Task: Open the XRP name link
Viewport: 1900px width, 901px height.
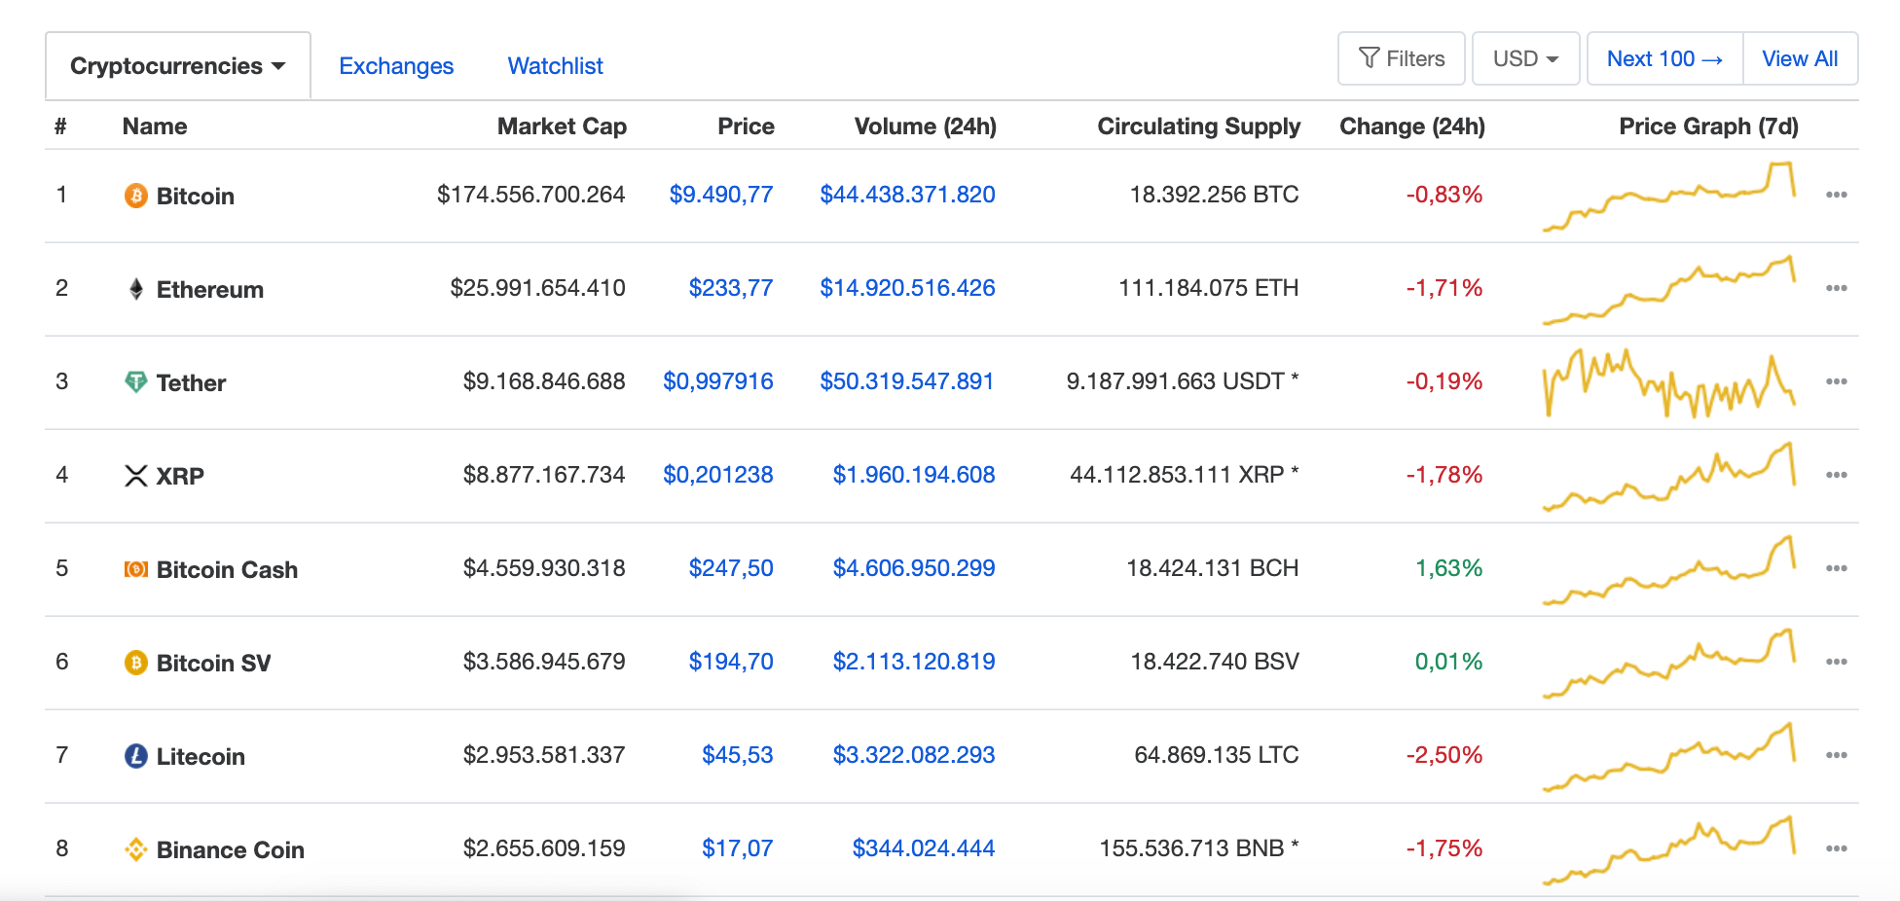Action: [x=180, y=477]
